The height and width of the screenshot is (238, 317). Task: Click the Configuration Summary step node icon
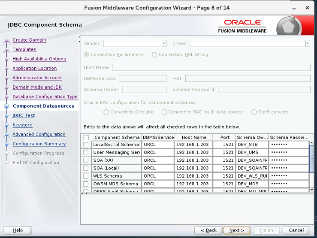coord(7,144)
